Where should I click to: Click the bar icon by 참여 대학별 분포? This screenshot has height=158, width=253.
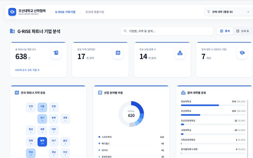point(183,93)
